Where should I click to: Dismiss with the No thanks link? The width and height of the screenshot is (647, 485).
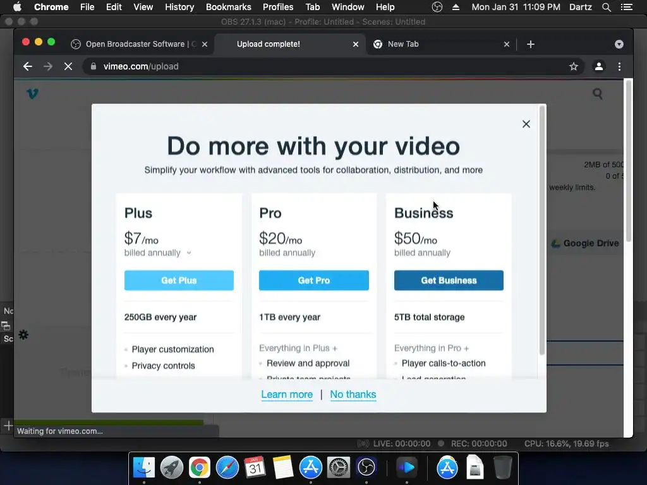click(353, 394)
